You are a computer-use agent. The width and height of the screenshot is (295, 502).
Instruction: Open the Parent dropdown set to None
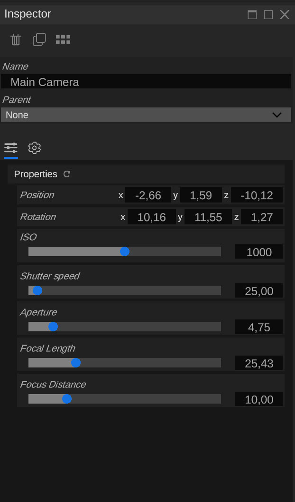[x=146, y=115]
